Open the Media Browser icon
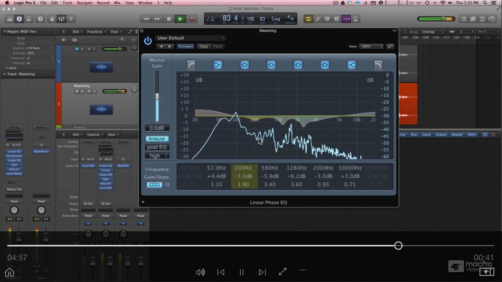The width and height of the screenshot is (502, 282). [492, 19]
